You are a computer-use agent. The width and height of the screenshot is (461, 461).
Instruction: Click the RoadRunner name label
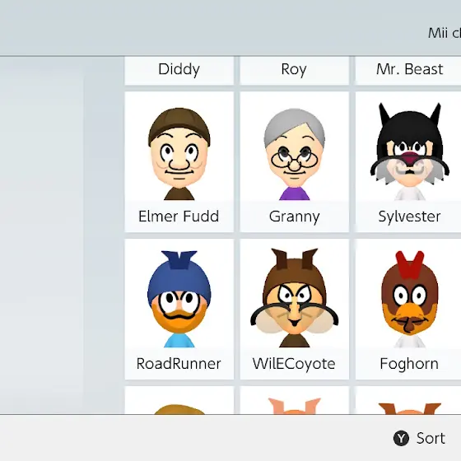179,364
